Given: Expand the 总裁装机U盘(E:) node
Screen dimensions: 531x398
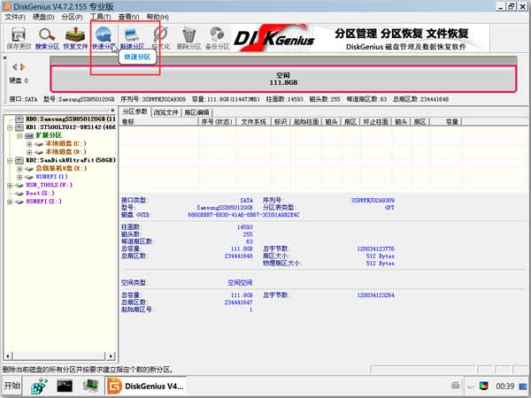Looking at the screenshot, I should (x=19, y=169).
